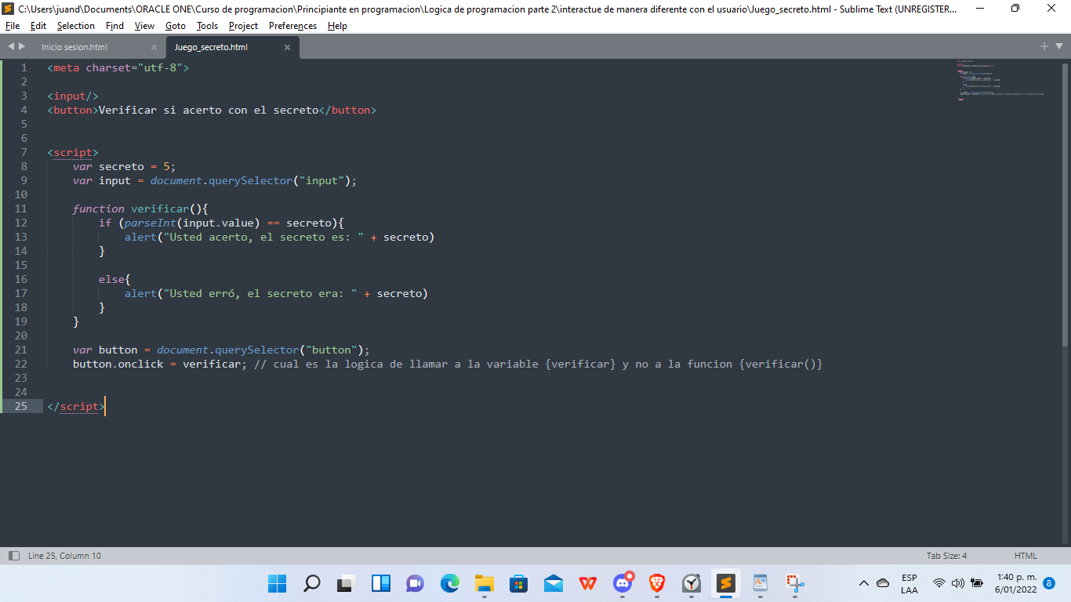Open Windows Search from taskbar
This screenshot has width=1071, height=602.
[x=312, y=583]
